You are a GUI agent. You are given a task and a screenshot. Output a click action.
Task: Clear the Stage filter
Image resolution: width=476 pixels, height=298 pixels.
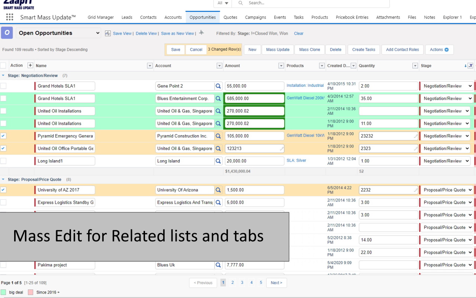tap(299, 34)
